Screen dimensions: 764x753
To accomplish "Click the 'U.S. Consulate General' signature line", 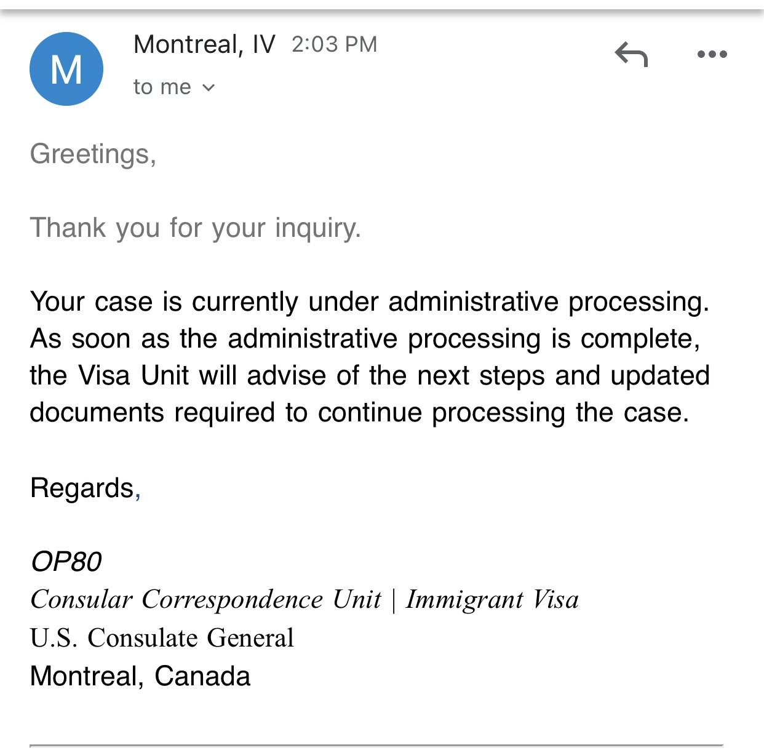I will [x=162, y=638].
